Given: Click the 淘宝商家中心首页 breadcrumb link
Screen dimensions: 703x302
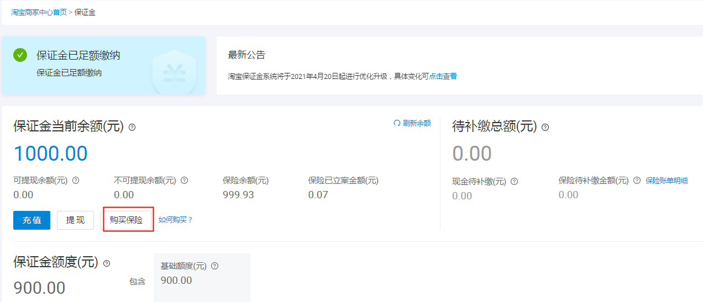Looking at the screenshot, I should [39, 12].
